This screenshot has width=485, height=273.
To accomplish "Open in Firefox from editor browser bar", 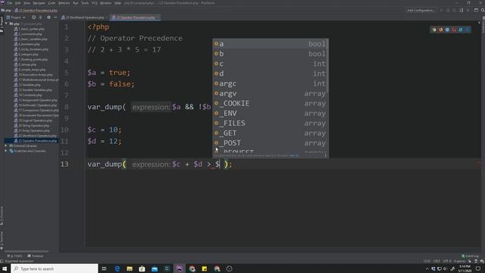I will [441, 30].
